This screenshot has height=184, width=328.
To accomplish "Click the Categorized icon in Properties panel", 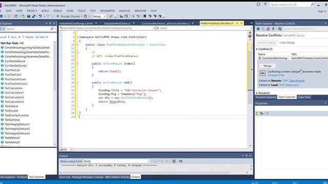I will [x=257, y=113].
